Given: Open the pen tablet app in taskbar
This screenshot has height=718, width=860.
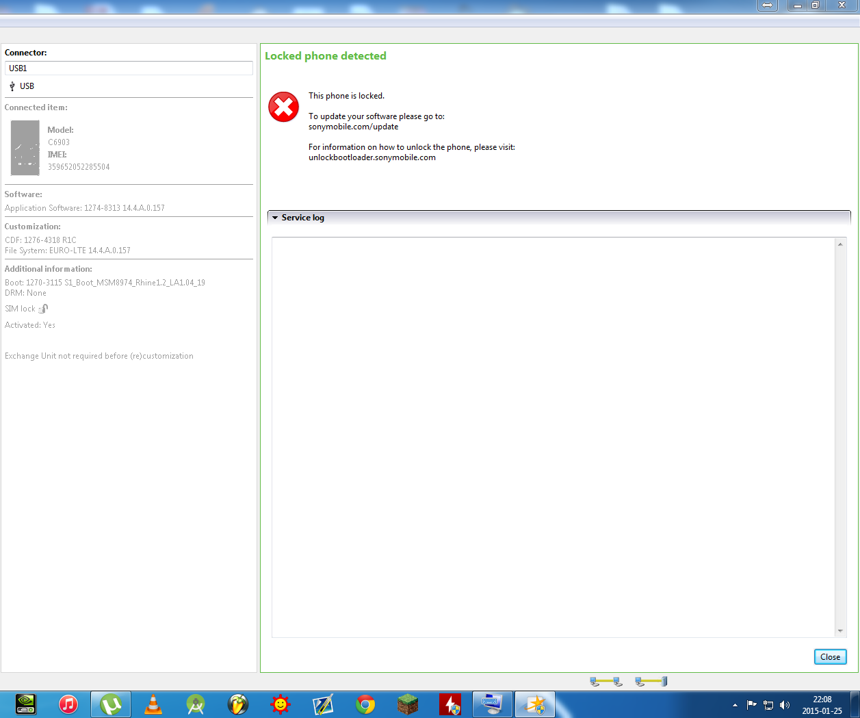Looking at the screenshot, I should [323, 704].
